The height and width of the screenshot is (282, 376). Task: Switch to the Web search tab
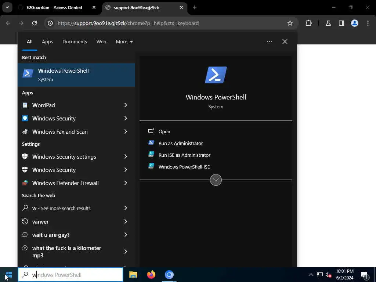pyautogui.click(x=101, y=42)
